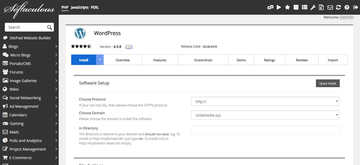
Task: Click the changelog note icon beside version
Action: coord(129,47)
